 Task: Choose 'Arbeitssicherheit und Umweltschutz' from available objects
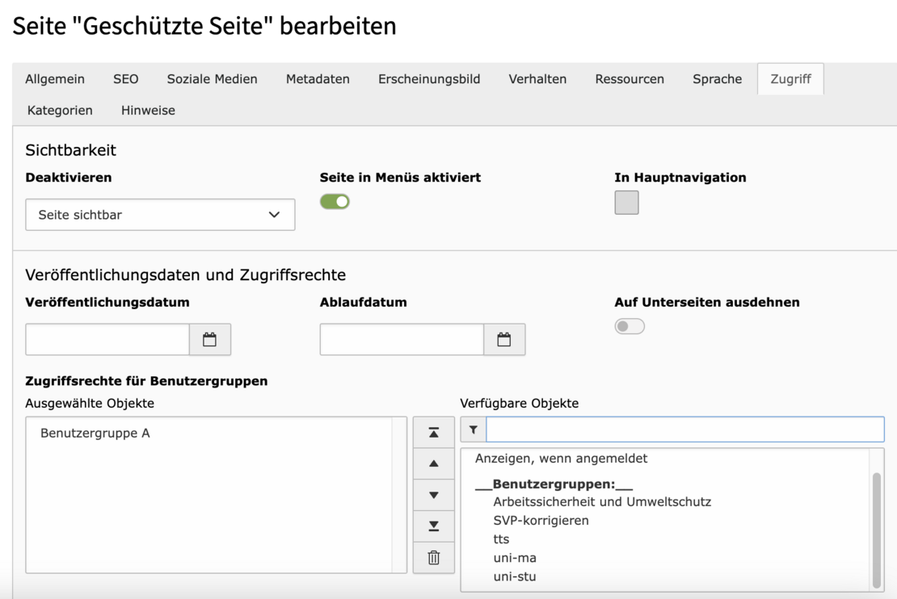point(602,502)
